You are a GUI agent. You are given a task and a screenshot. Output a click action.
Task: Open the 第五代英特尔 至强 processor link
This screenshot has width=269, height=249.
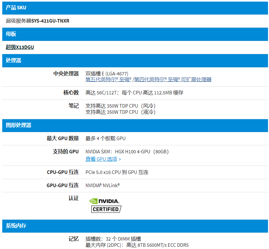108,80
